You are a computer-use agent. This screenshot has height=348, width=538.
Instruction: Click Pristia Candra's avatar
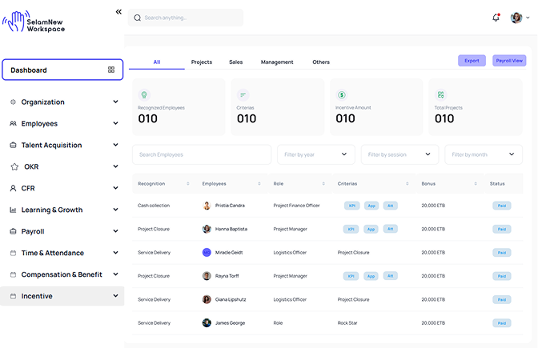[x=207, y=206]
